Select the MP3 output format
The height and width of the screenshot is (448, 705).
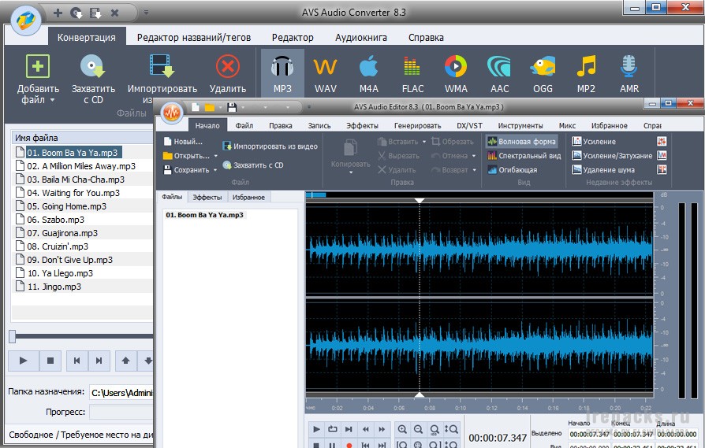click(282, 72)
